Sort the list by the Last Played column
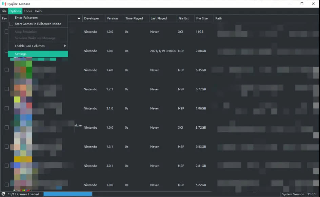 [159, 18]
